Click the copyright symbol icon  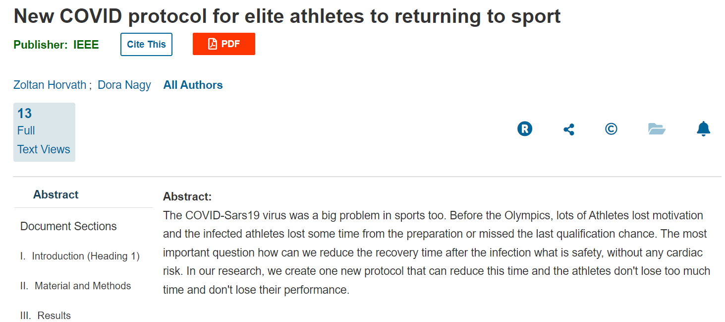tap(611, 129)
